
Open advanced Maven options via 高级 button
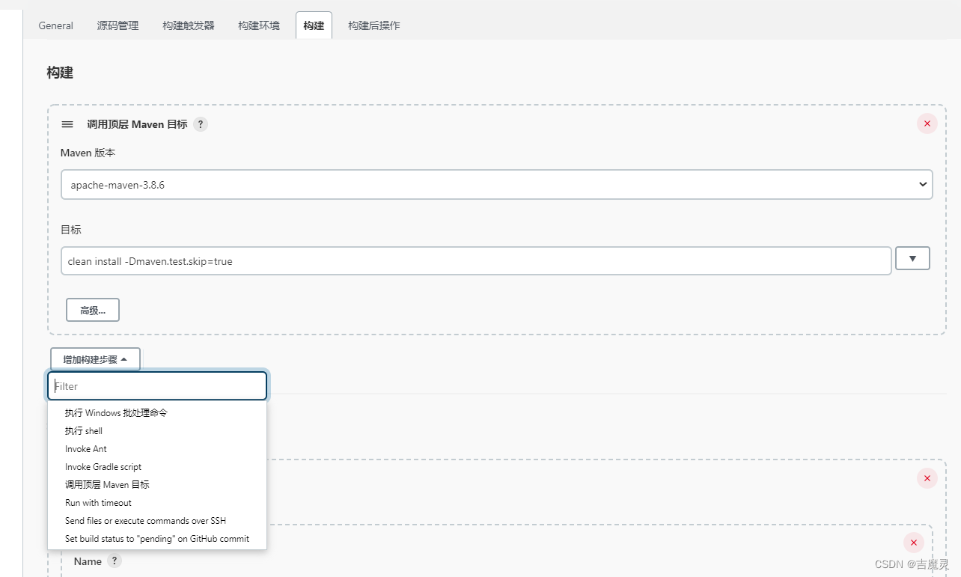click(92, 309)
